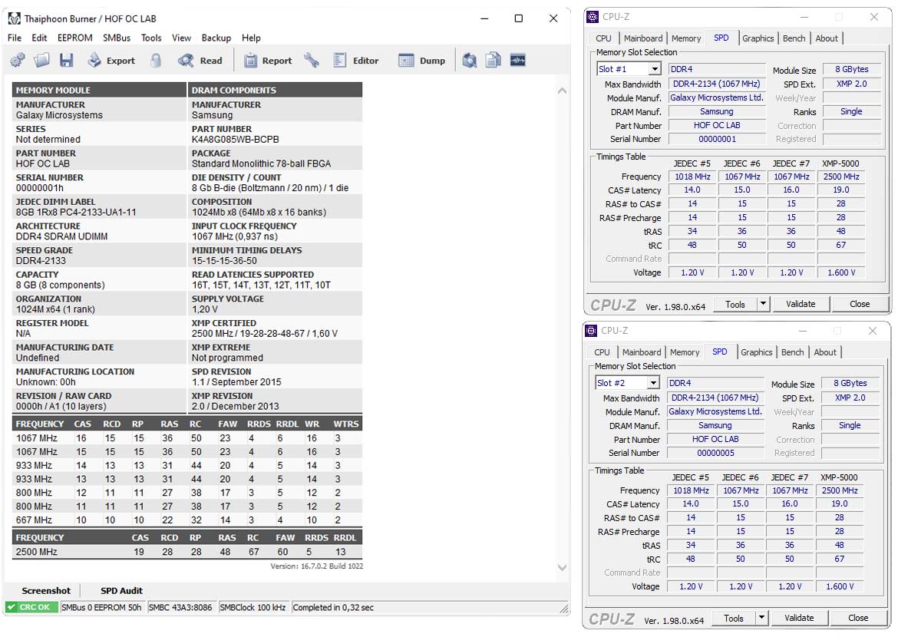
Task: Select Mainboard tab in lower CPU-Z window
Action: [x=642, y=352]
